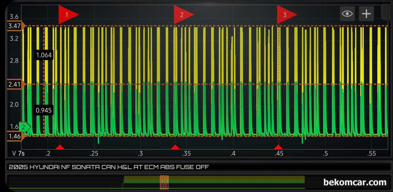Click the 1.064 delta value label
Image resolution: width=393 pixels, height=192 pixels.
click(x=44, y=55)
